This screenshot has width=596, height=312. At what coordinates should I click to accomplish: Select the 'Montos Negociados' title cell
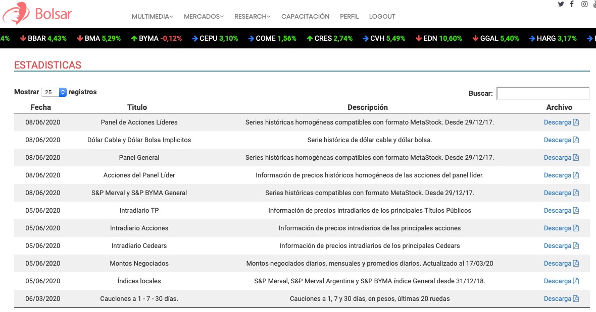139,263
